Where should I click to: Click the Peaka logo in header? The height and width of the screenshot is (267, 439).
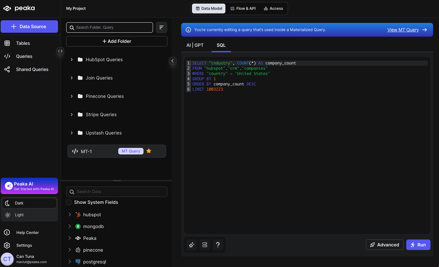pos(19,9)
